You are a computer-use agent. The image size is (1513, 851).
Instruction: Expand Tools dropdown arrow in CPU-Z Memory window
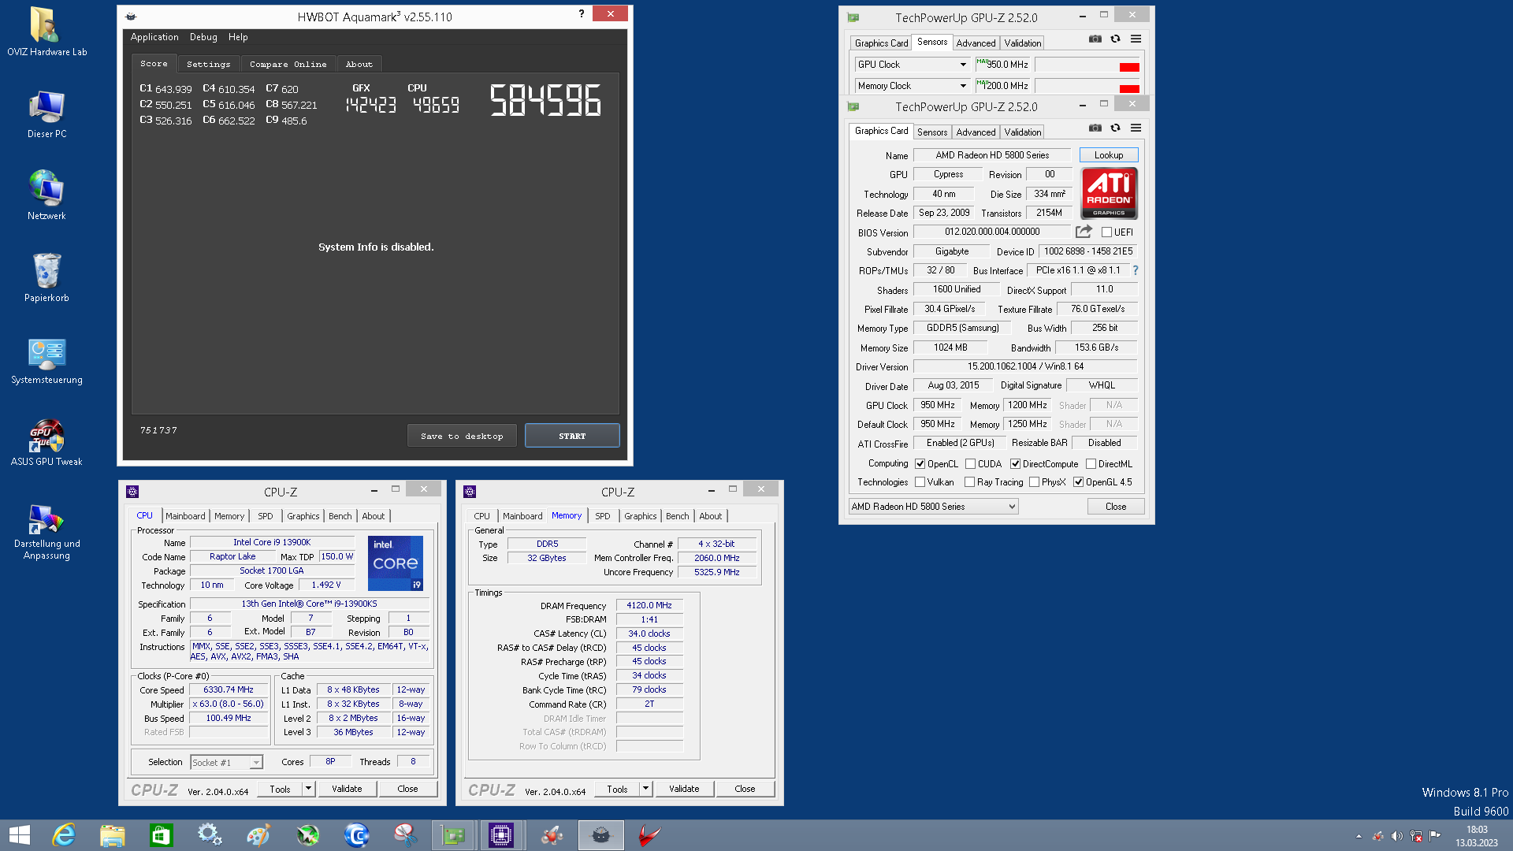[x=646, y=789]
